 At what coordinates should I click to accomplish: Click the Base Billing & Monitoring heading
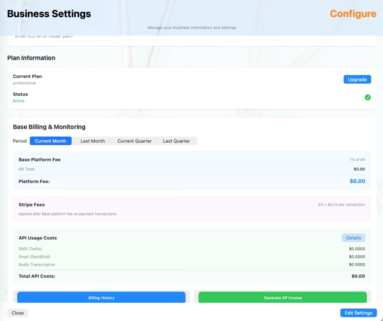point(49,127)
